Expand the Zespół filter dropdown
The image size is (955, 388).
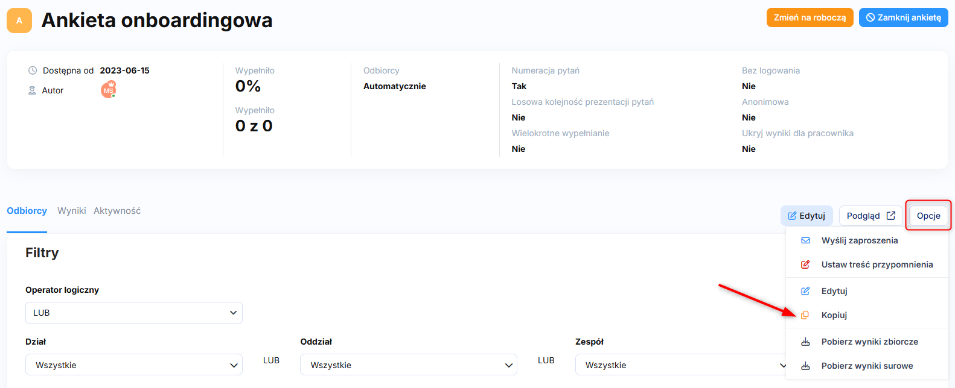(682, 365)
